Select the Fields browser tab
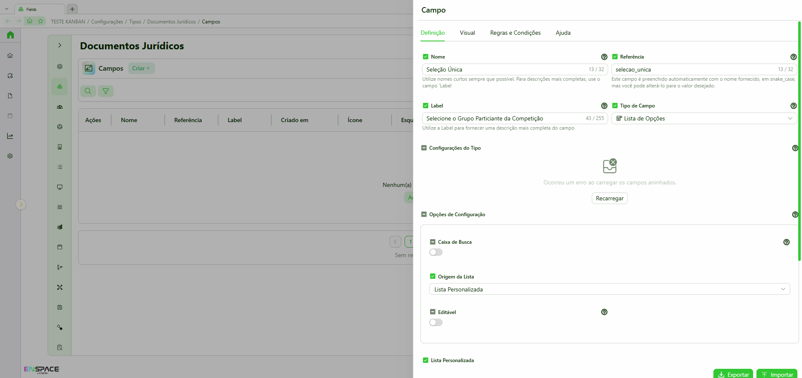The image size is (802, 378). [40, 9]
